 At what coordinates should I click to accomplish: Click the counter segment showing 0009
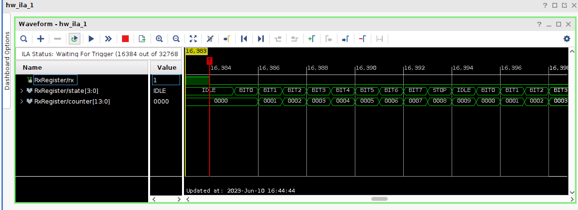tap(464, 101)
